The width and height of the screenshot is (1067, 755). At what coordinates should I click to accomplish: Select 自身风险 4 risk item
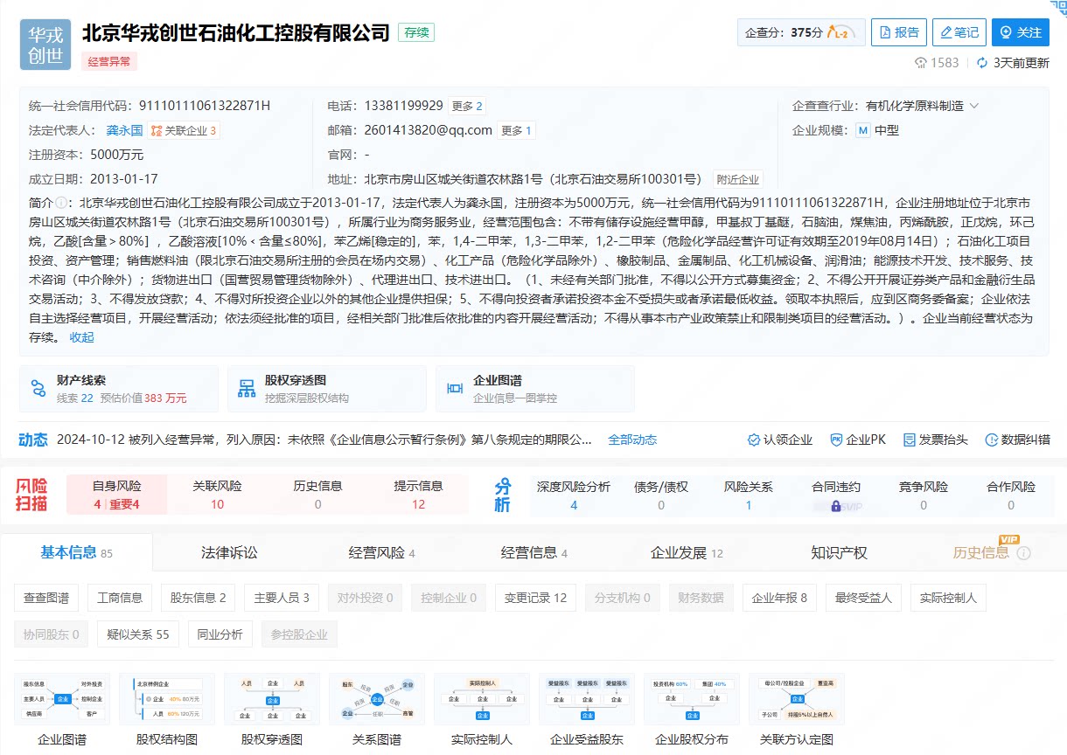click(x=117, y=495)
